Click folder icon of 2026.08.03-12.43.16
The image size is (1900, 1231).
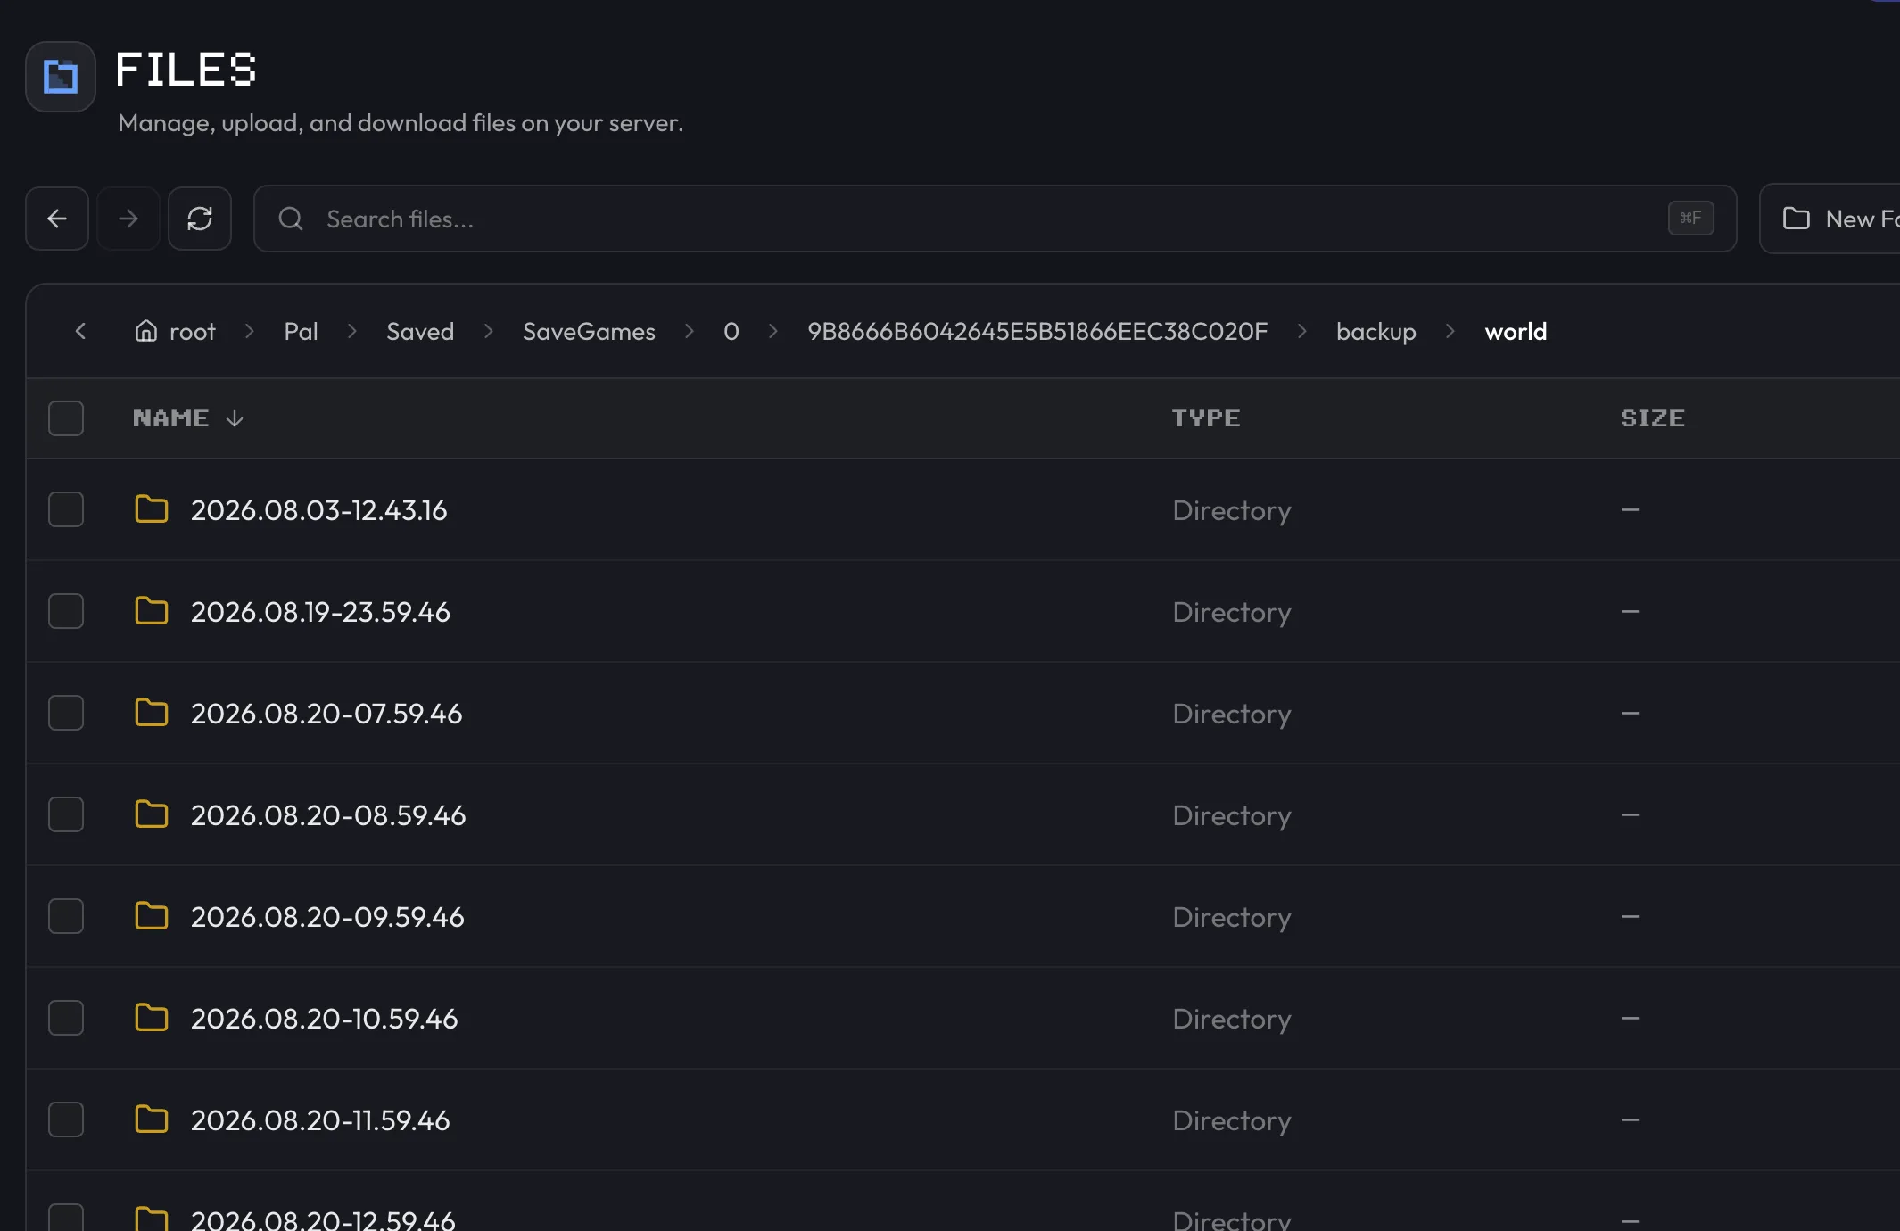pos(152,508)
